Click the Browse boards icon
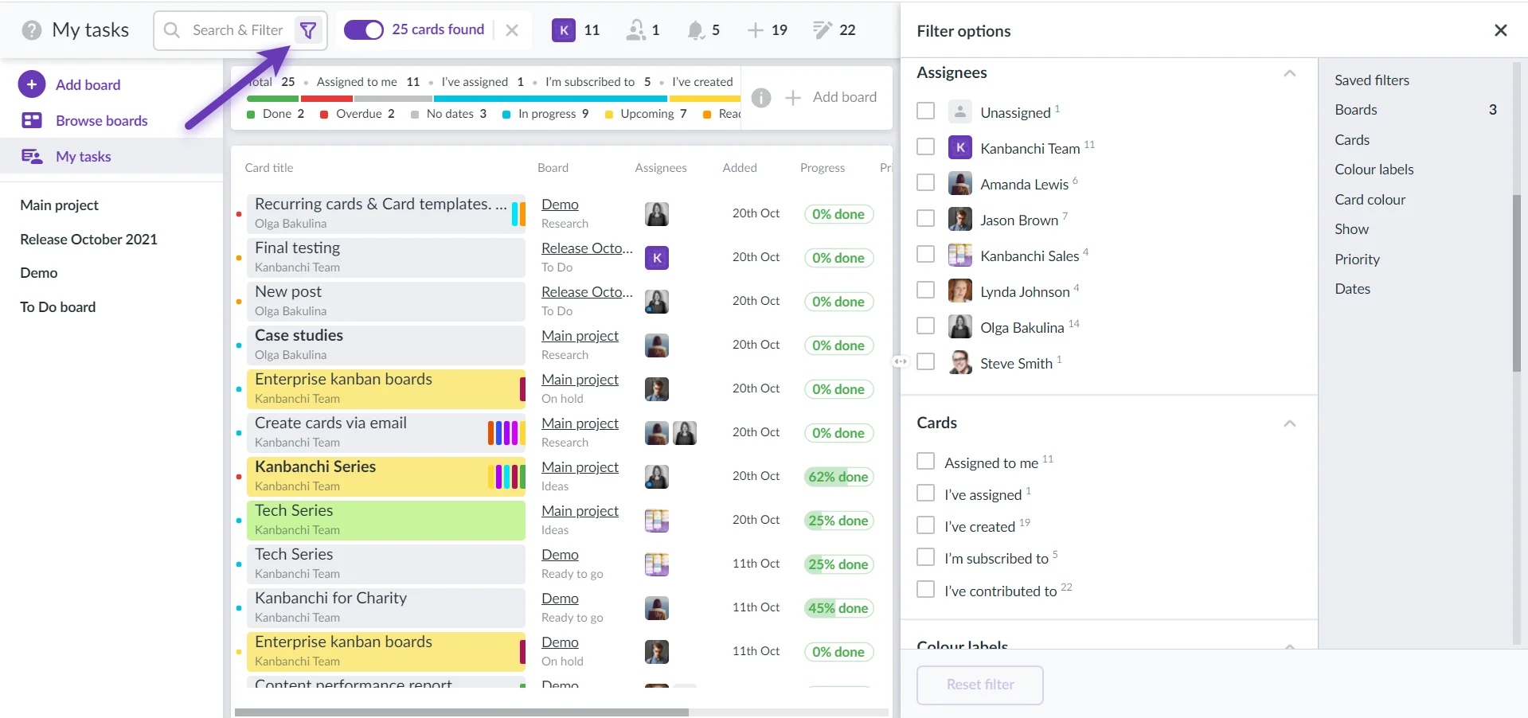Image resolution: width=1528 pixels, height=718 pixels. (32, 120)
